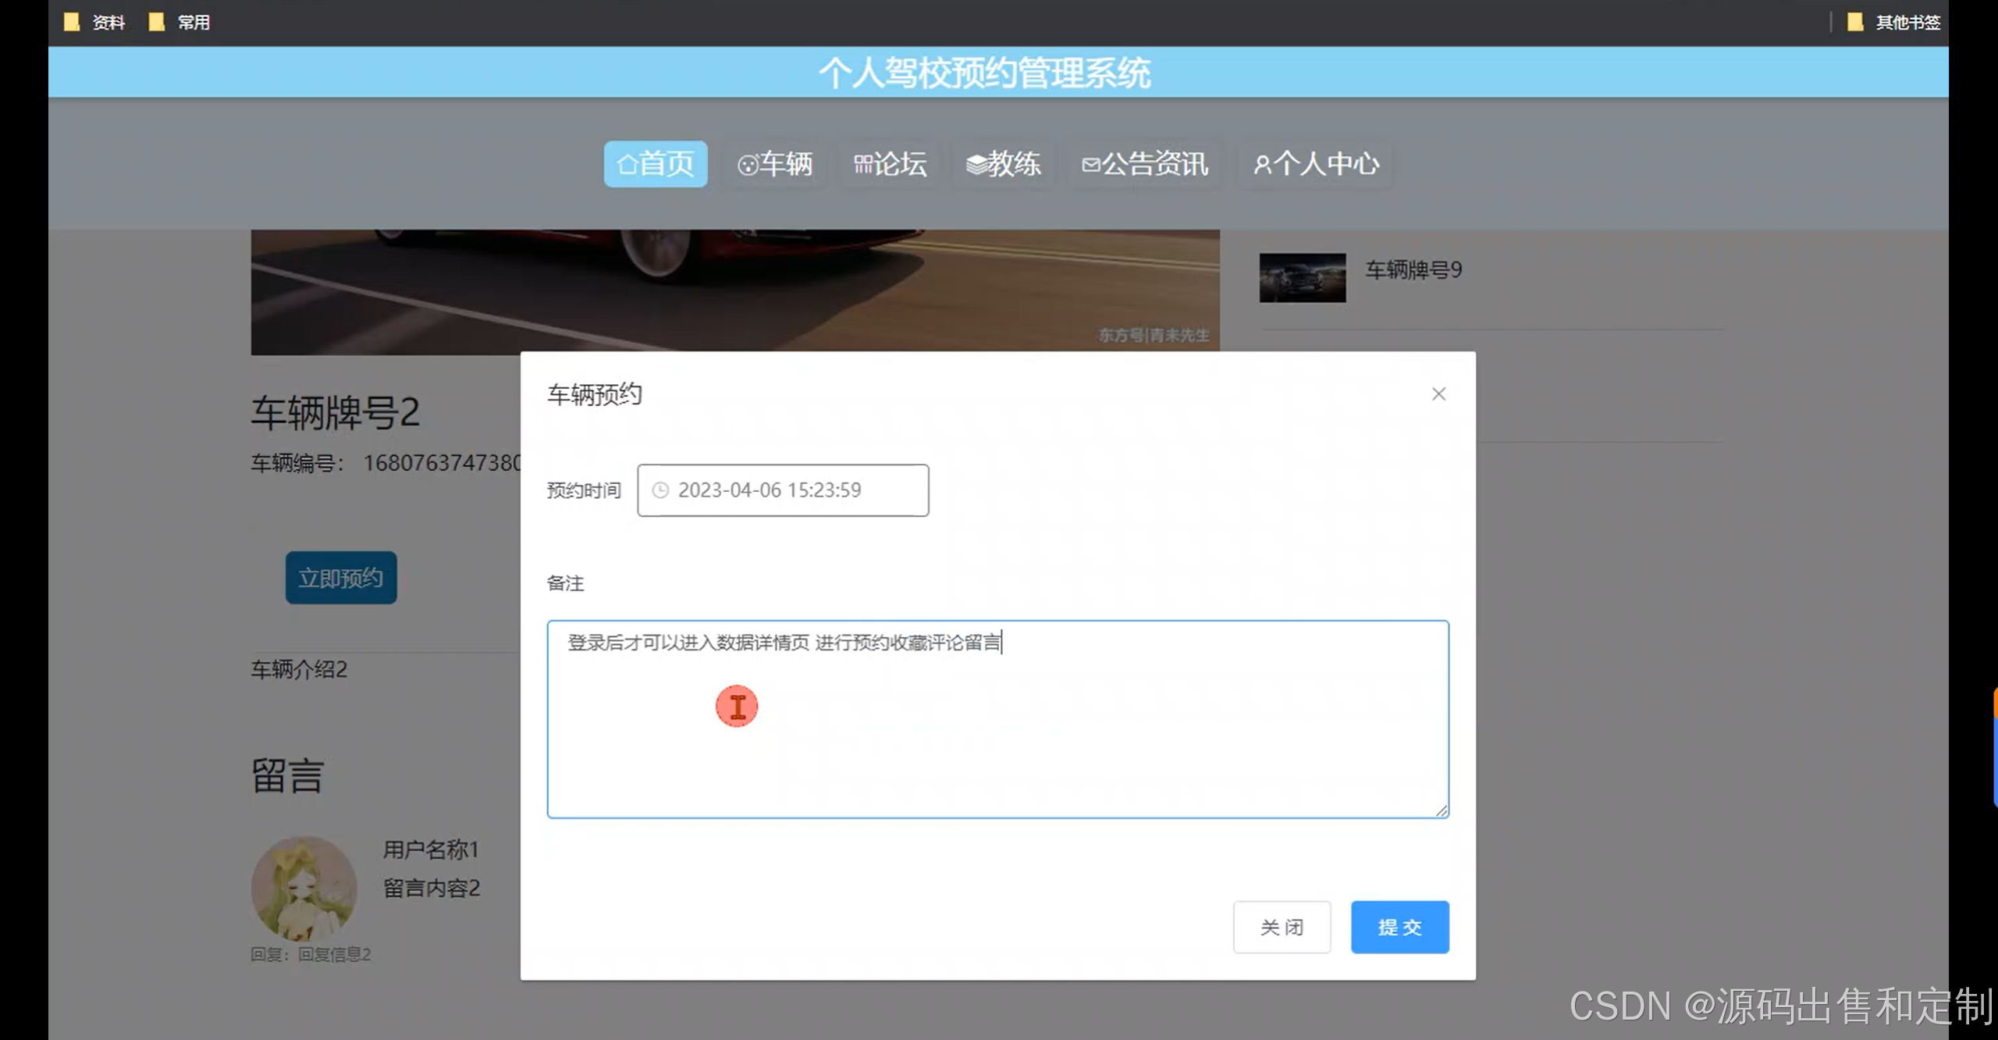
Task: Open the 车辆 navigation tab
Action: click(x=775, y=164)
